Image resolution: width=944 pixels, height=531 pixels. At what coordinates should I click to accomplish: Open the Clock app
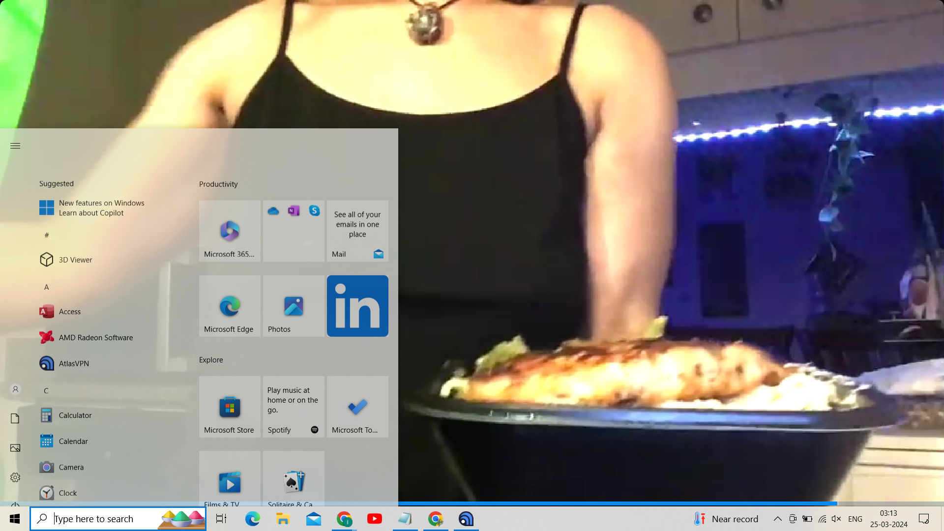[x=58, y=493]
